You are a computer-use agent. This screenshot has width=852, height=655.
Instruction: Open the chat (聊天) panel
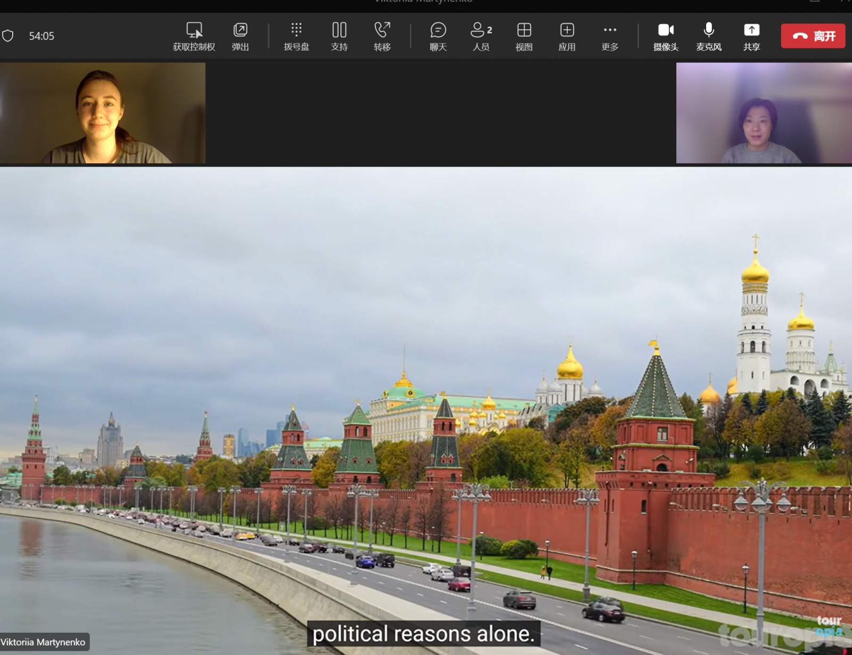coord(438,30)
